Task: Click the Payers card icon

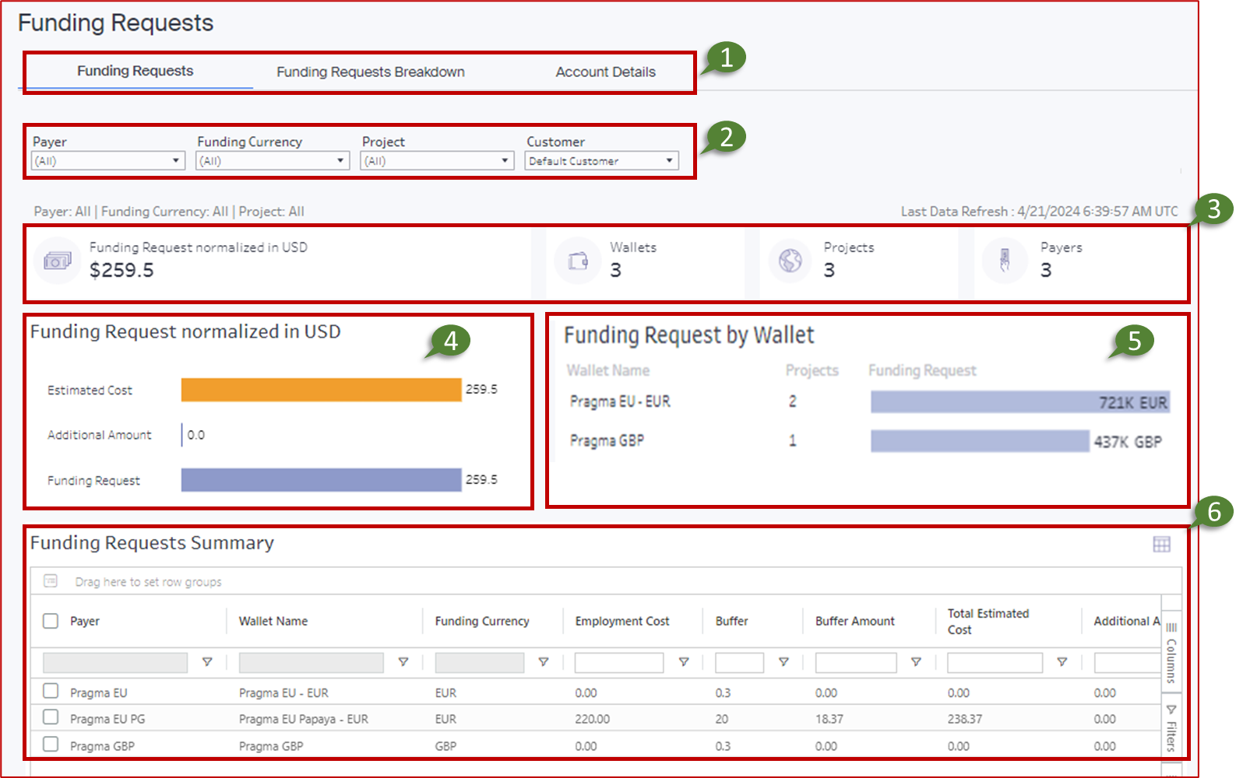Action: coord(1005,261)
